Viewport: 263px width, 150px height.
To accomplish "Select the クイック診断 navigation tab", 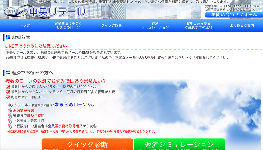I will coord(111,25).
